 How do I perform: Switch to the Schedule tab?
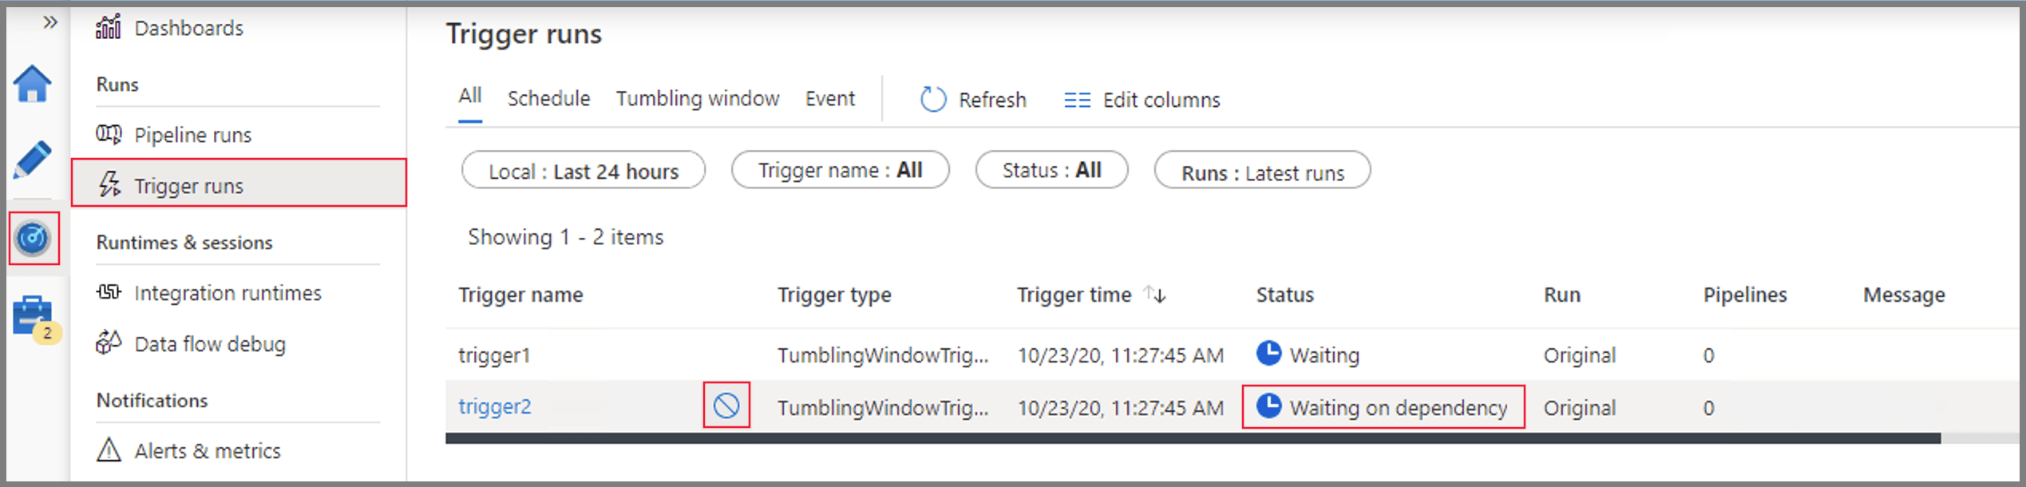(548, 97)
